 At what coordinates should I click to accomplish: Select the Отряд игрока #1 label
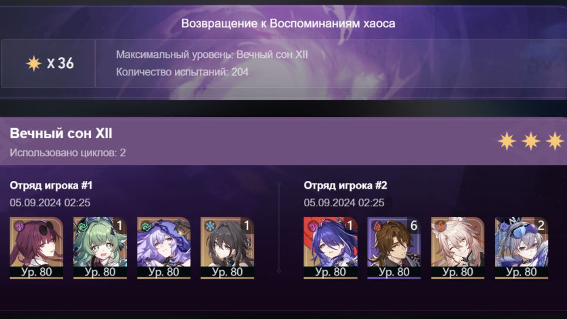(x=51, y=186)
